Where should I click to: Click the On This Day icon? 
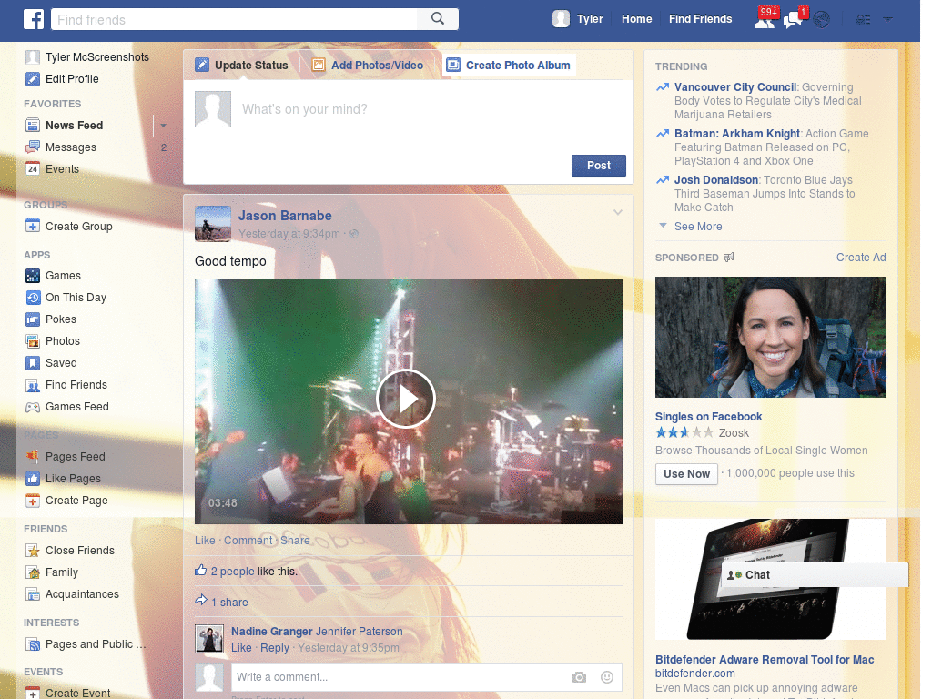33,298
